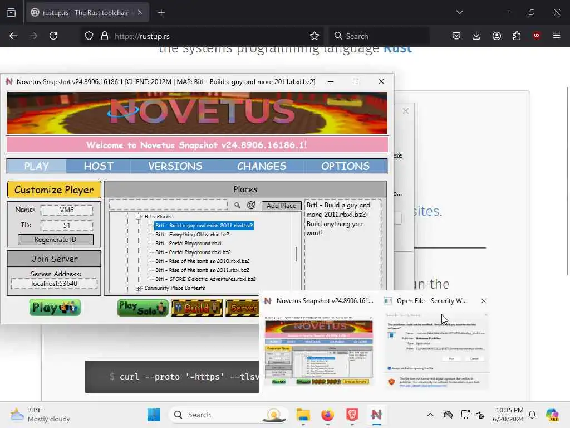Viewport: 570px width, 428px height.
Task: Click the Firefox taskbar icon
Action: point(327,415)
